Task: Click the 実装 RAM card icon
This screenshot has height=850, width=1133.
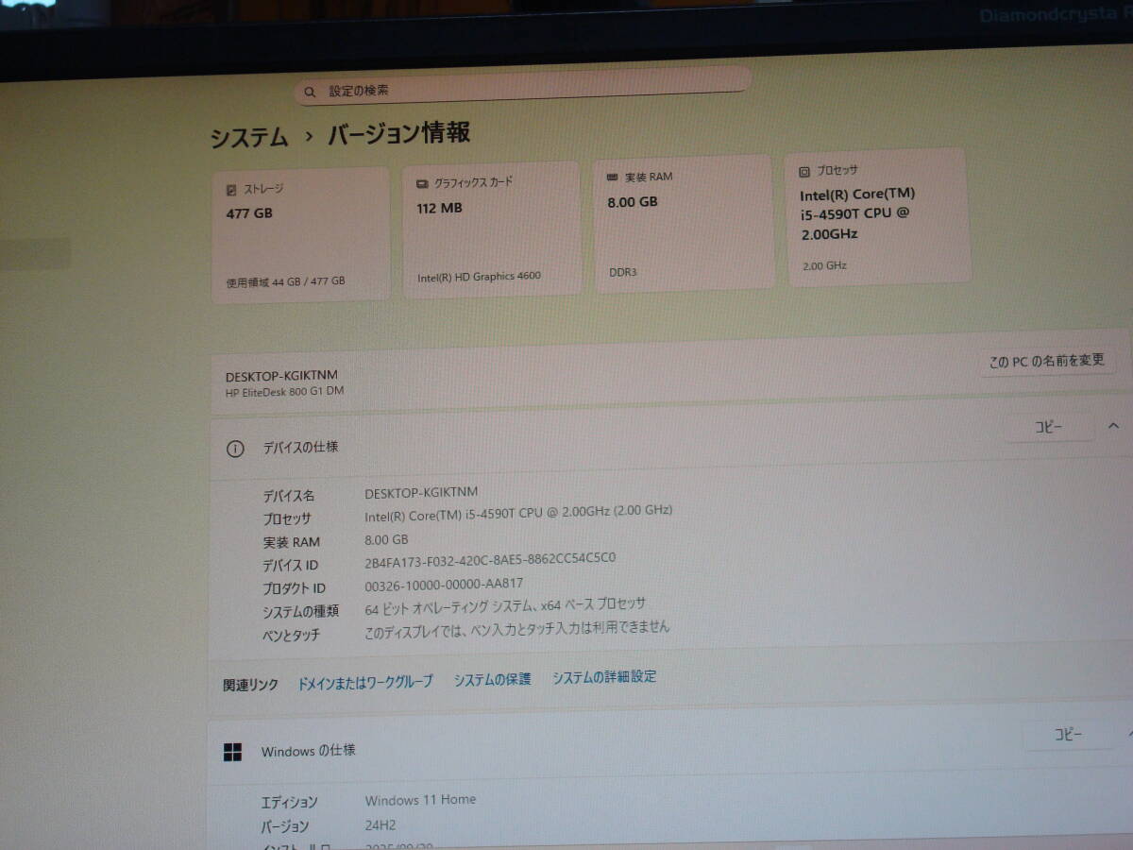Action: coord(613,178)
